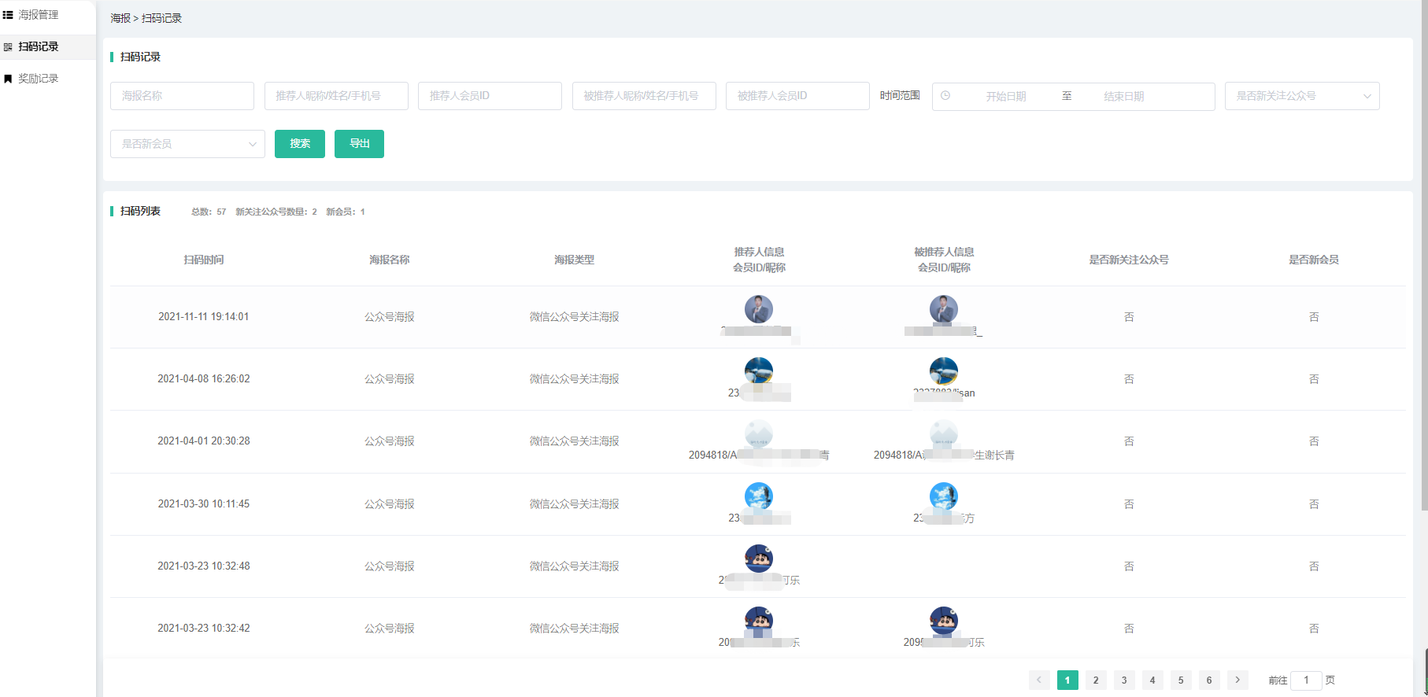Focus the 海报名称 input field
The image size is (1428, 697).
[x=182, y=96]
